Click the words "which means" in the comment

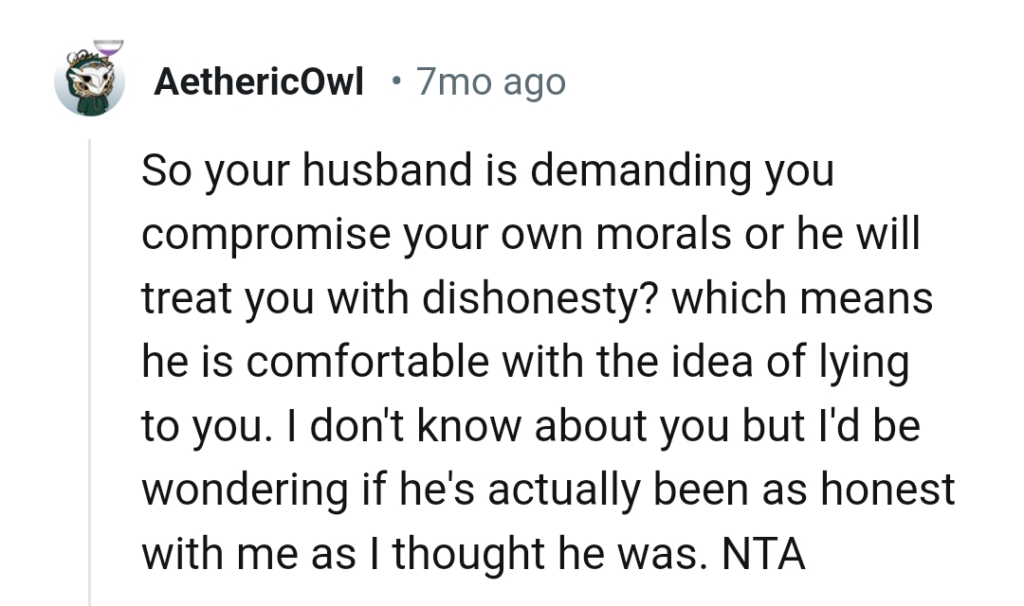(x=802, y=298)
